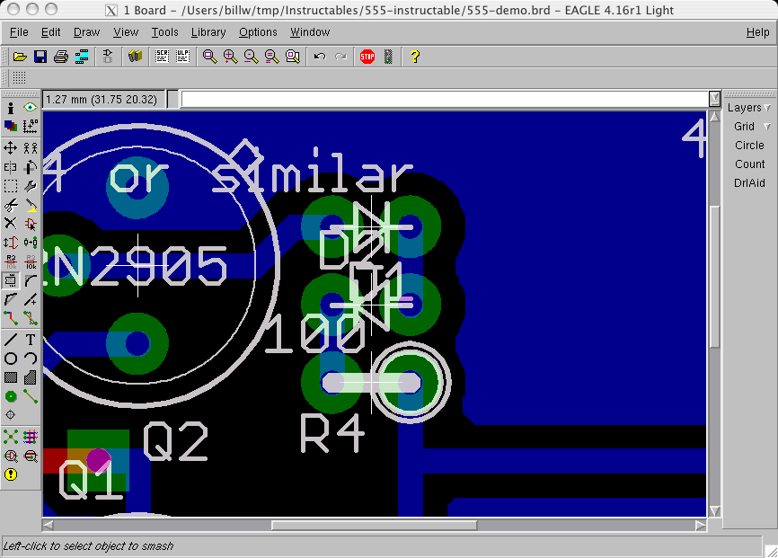
Task: Select the Value 10k tool
Action: 31,261
